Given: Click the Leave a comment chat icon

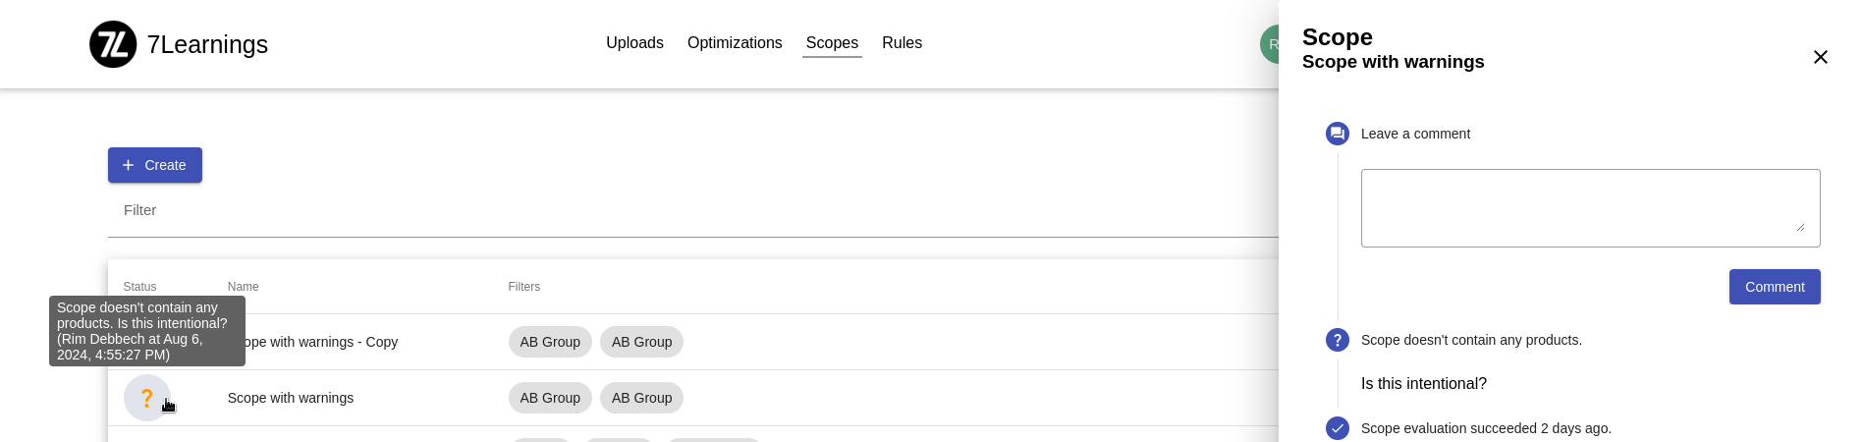Looking at the screenshot, I should tap(1338, 134).
